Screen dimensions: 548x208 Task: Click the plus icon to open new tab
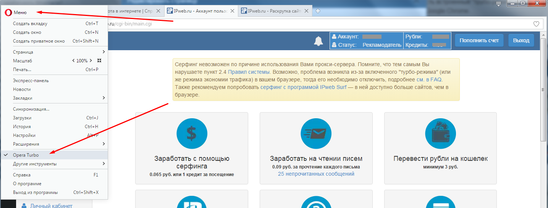[318, 11]
